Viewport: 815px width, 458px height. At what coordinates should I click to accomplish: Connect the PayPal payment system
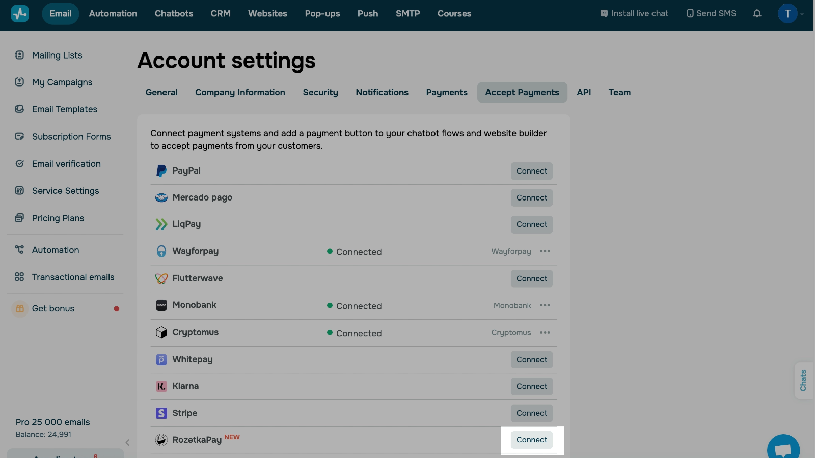point(532,171)
